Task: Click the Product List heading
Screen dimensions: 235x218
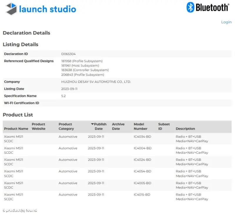Action: [x=18, y=115]
